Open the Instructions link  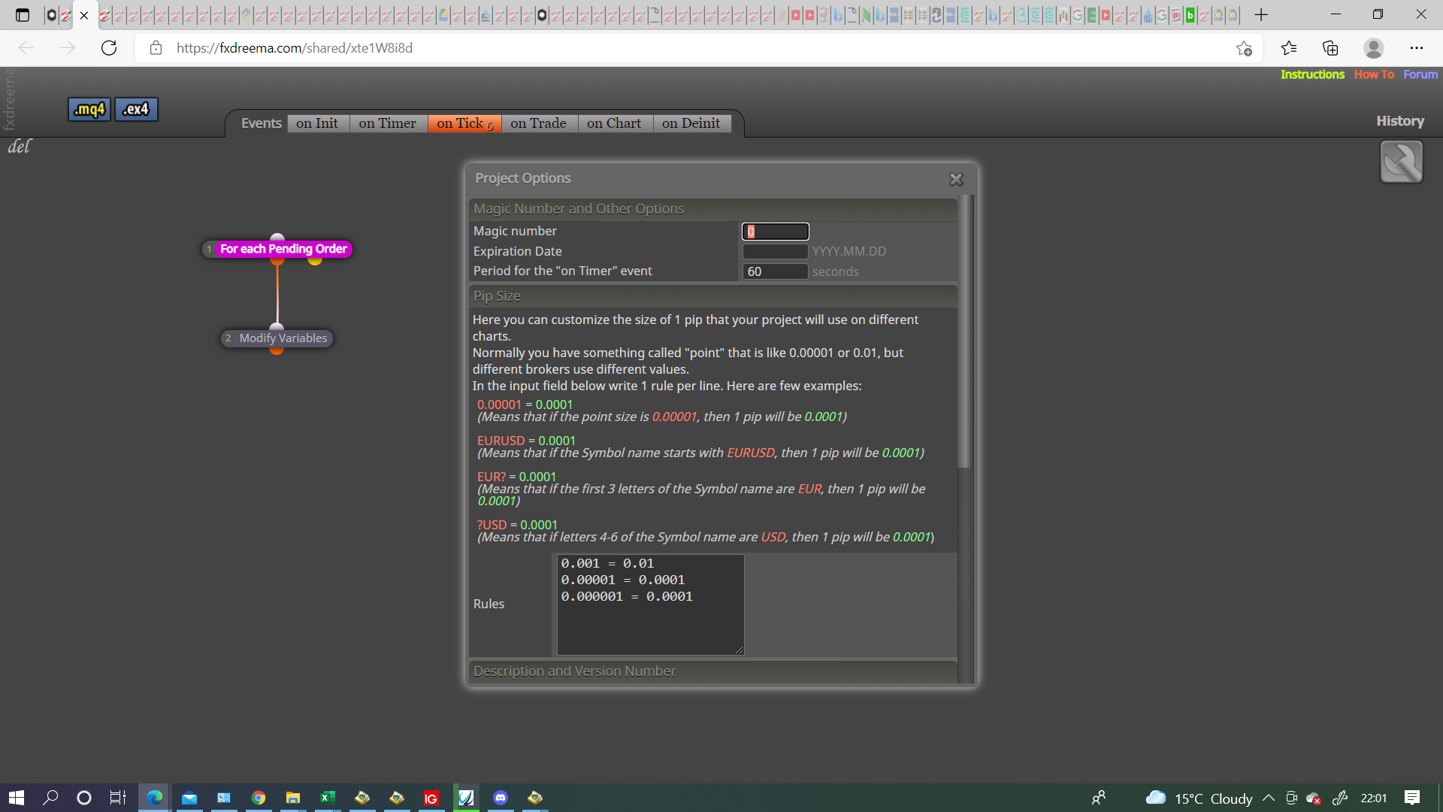point(1312,74)
